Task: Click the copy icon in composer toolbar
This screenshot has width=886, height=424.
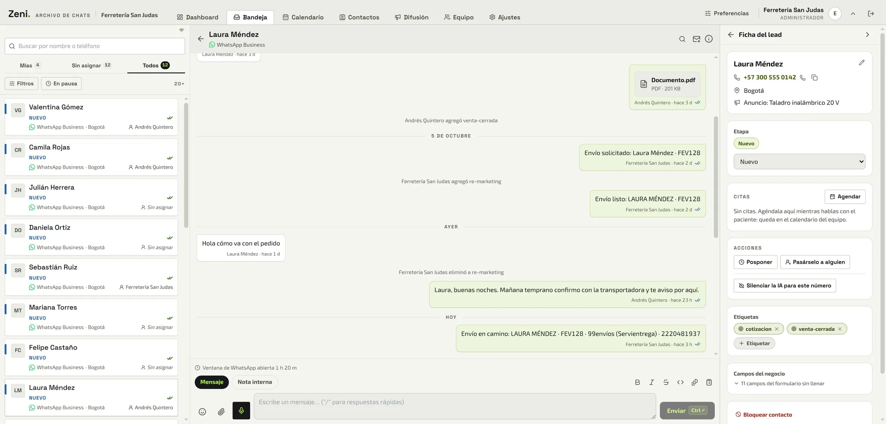Action: coord(695,382)
